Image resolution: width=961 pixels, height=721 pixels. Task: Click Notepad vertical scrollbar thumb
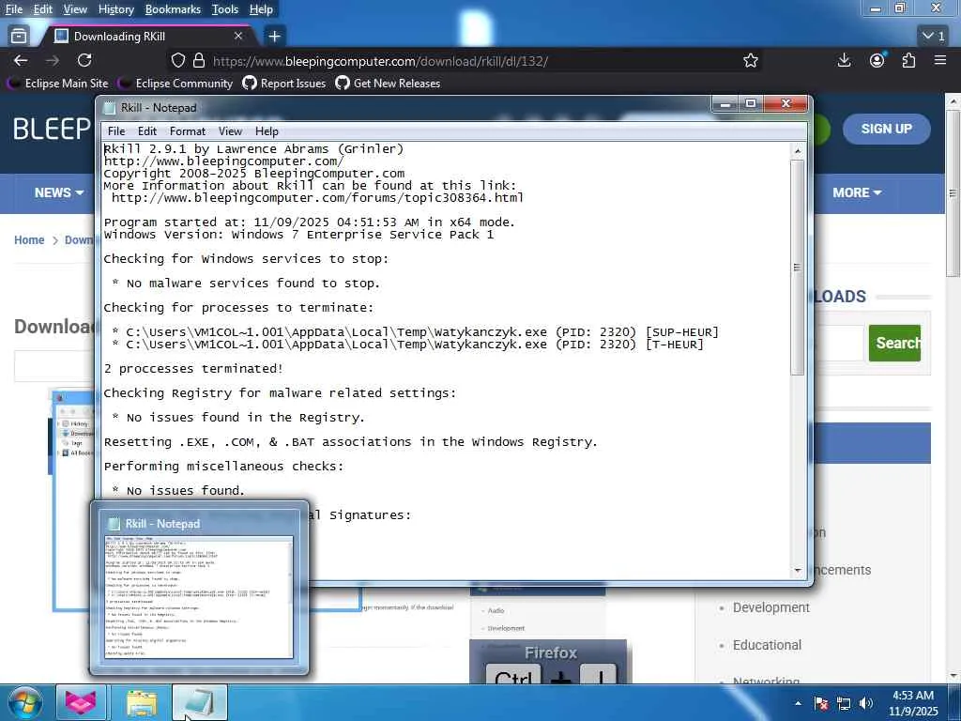point(798,267)
